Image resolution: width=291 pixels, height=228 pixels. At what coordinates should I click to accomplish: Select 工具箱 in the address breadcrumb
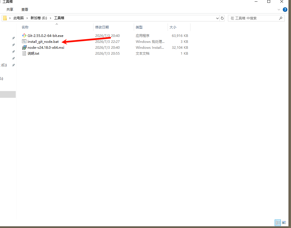point(59,18)
